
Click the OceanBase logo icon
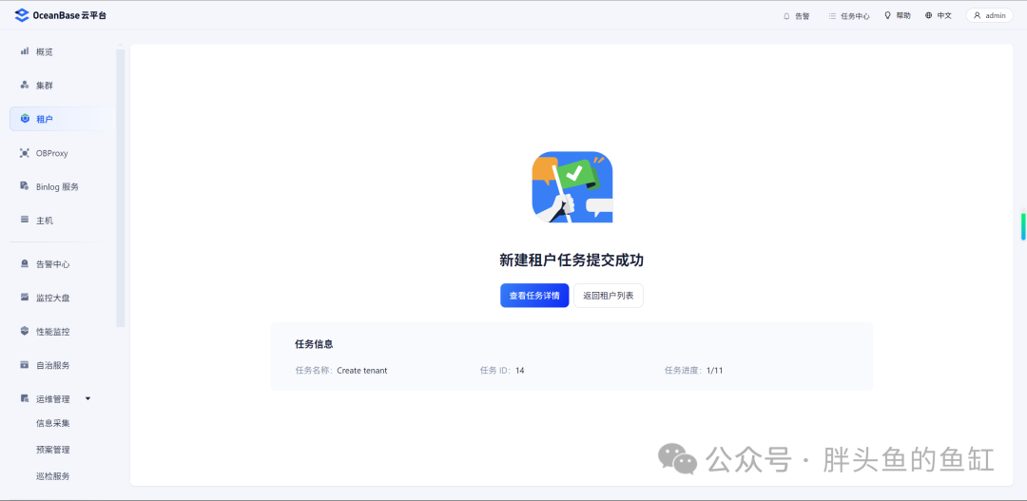pos(22,15)
